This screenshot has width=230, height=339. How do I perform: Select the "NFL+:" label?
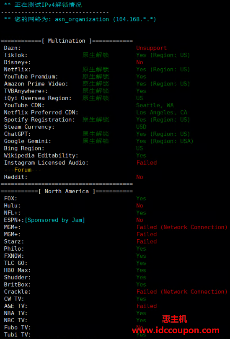click(12, 213)
